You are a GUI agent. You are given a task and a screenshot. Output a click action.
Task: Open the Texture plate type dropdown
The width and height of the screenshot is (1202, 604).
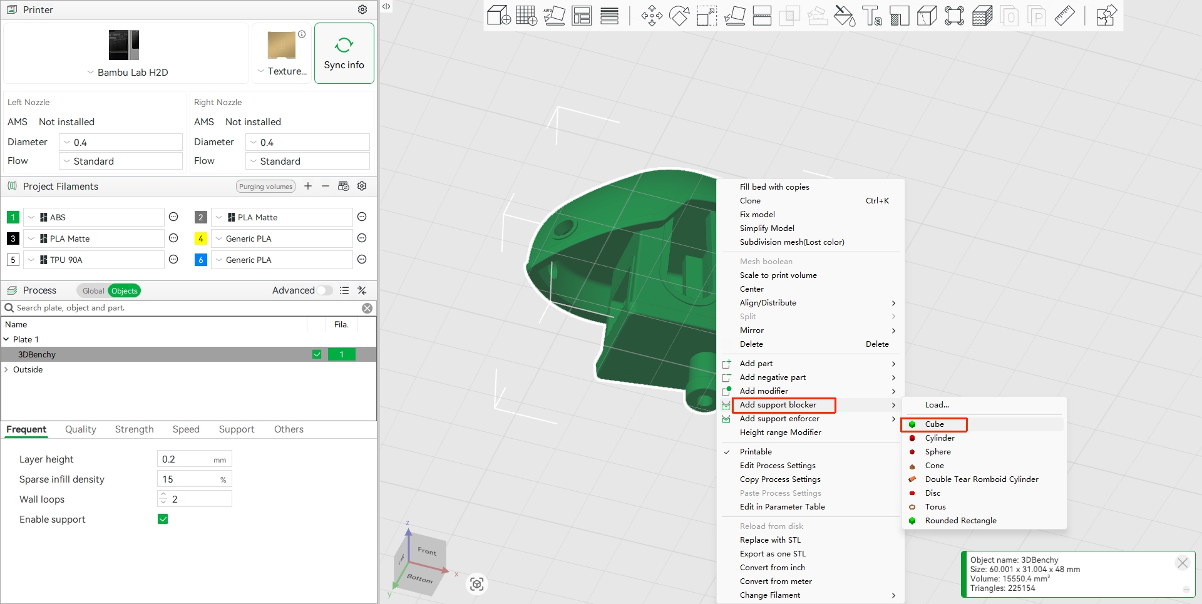282,71
